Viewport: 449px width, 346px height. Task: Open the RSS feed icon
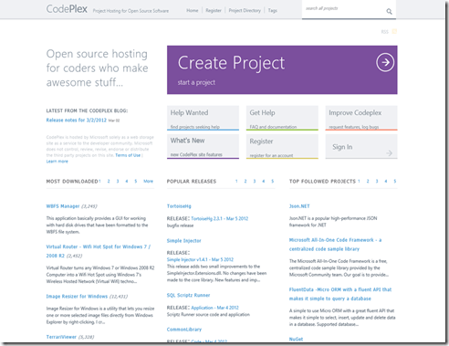394,31
